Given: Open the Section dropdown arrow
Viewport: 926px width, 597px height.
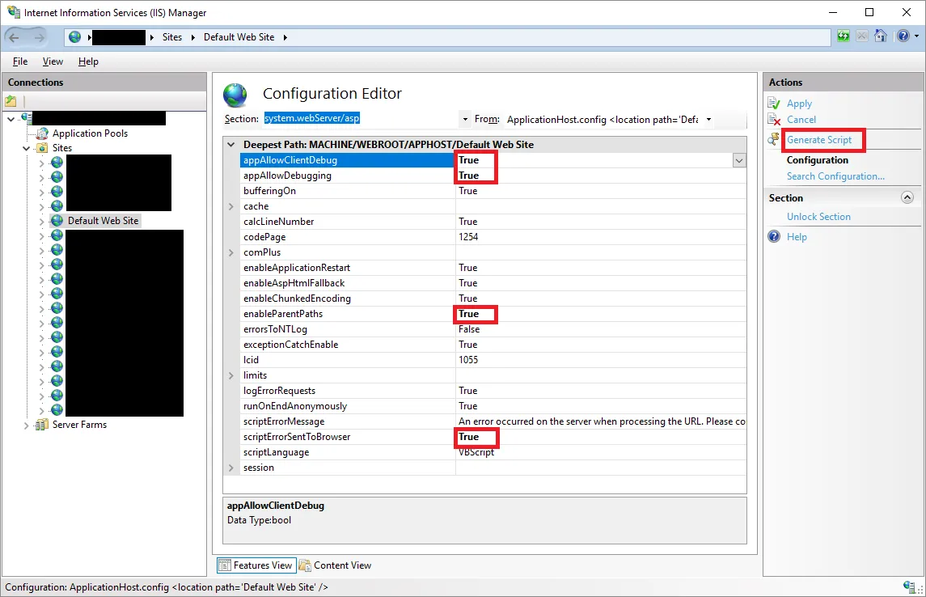Looking at the screenshot, I should click(x=465, y=119).
